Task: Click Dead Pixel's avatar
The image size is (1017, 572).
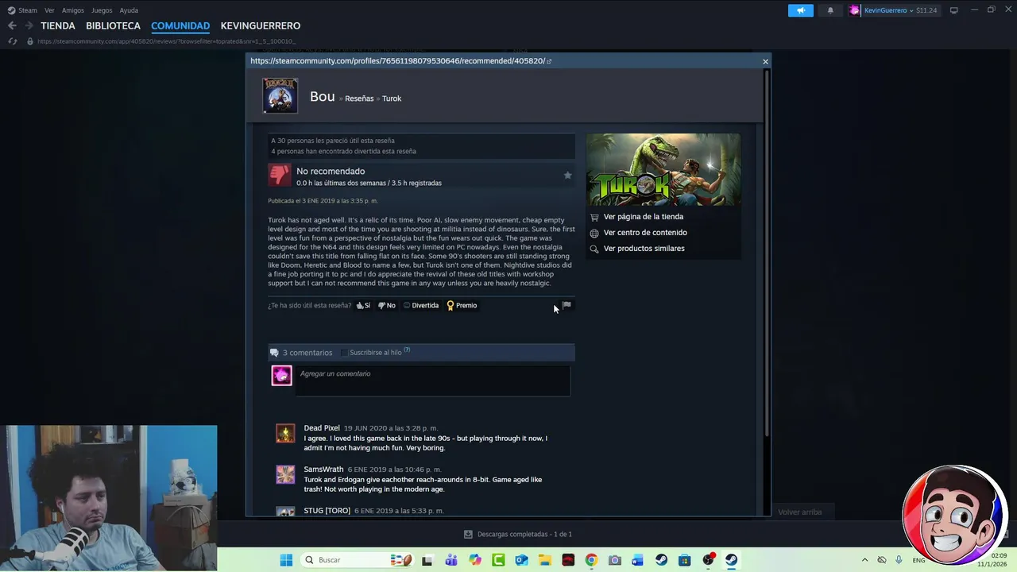Action: point(285,433)
